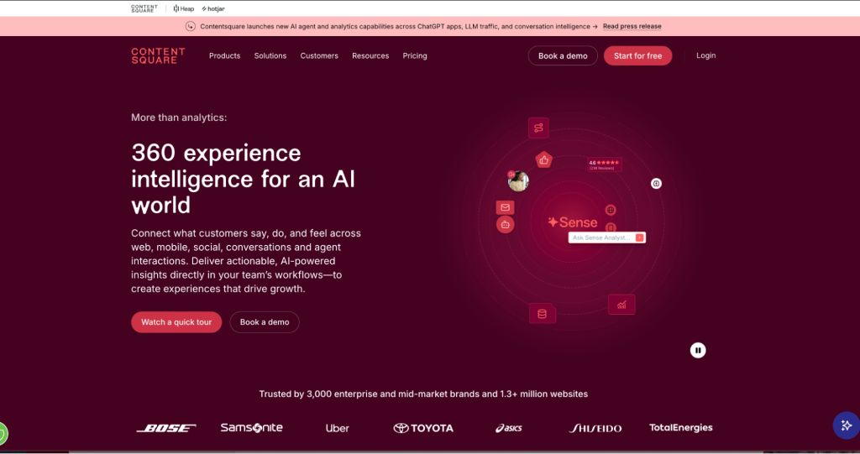
Task: Click the growth chart icon
Action: (x=621, y=305)
